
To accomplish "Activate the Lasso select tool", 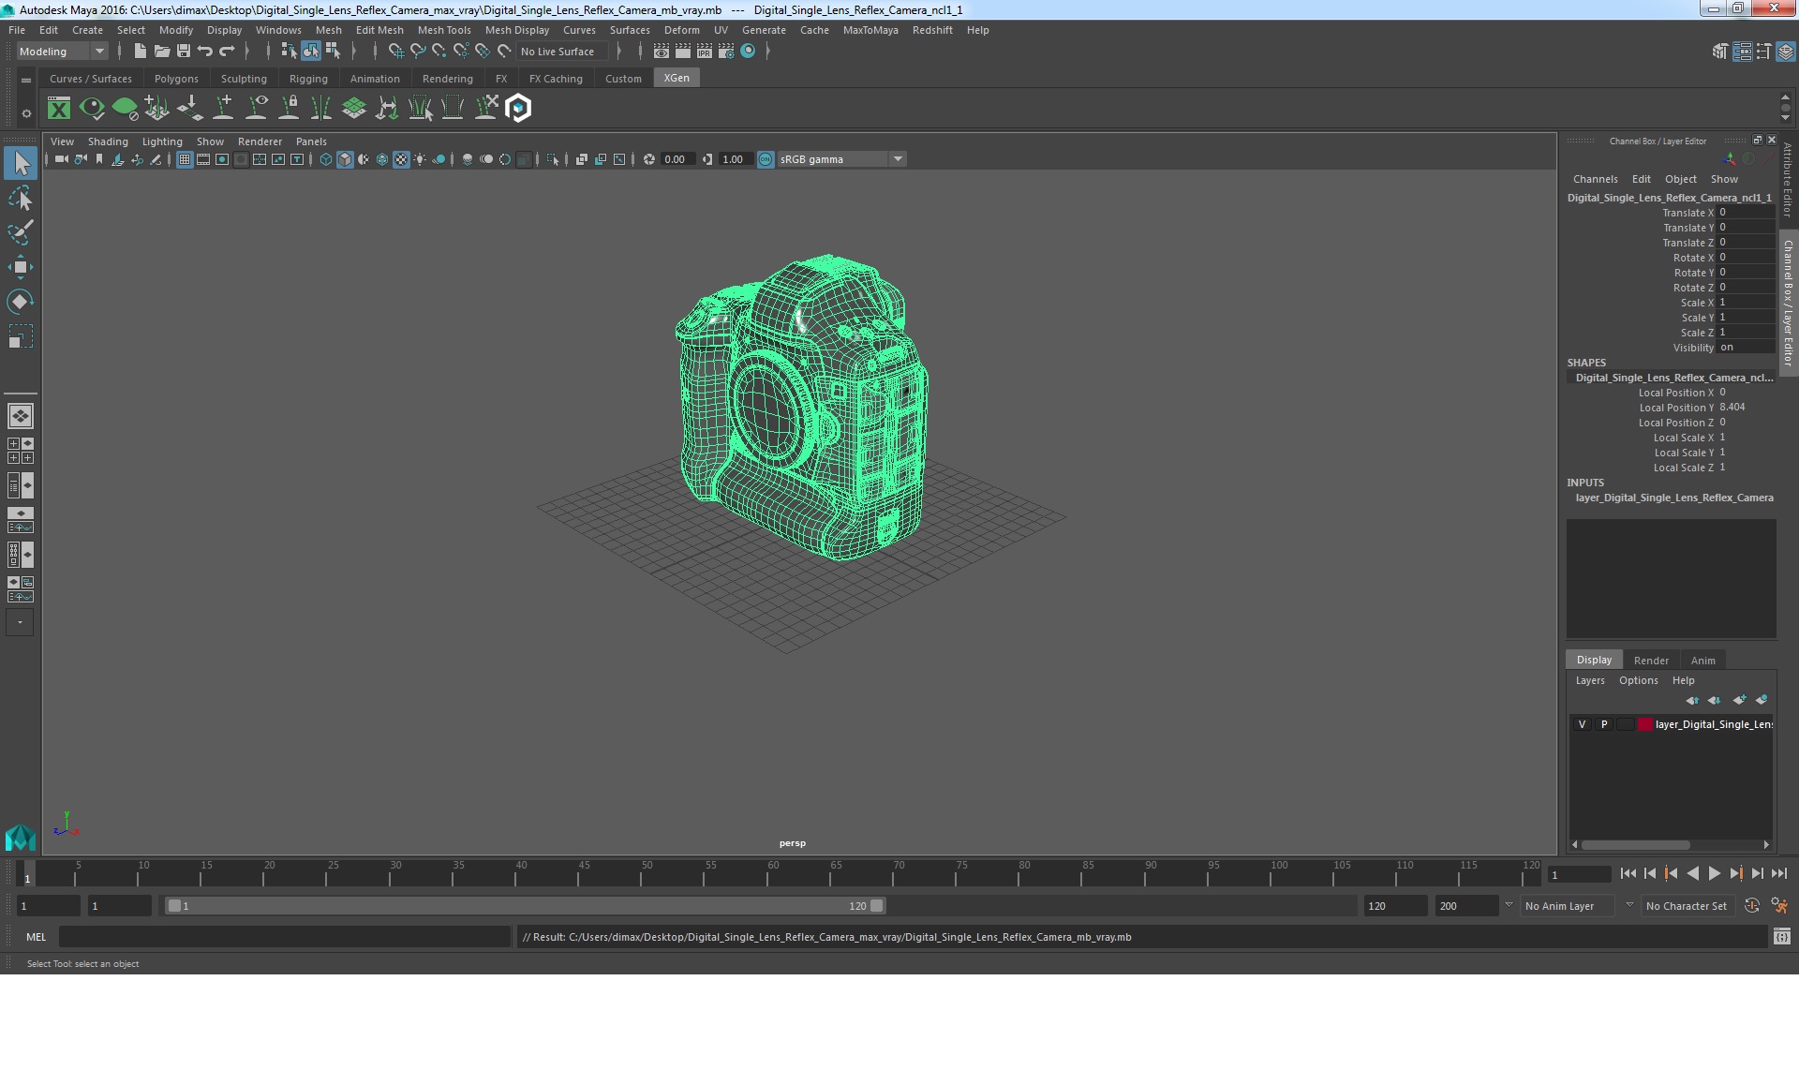I will click(x=20, y=198).
